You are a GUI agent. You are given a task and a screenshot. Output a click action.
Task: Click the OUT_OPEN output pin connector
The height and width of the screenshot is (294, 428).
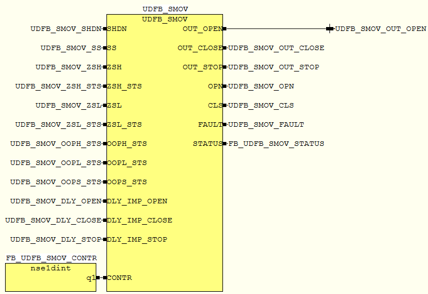click(225, 29)
